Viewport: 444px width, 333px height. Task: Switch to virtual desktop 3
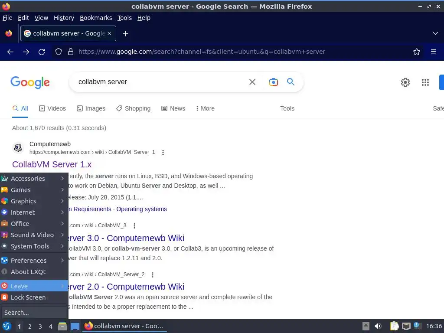[x=40, y=326]
